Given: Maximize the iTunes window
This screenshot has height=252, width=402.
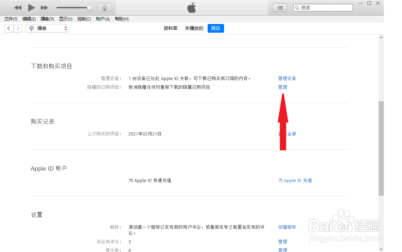Looking at the screenshot, I should (x=369, y=3).
